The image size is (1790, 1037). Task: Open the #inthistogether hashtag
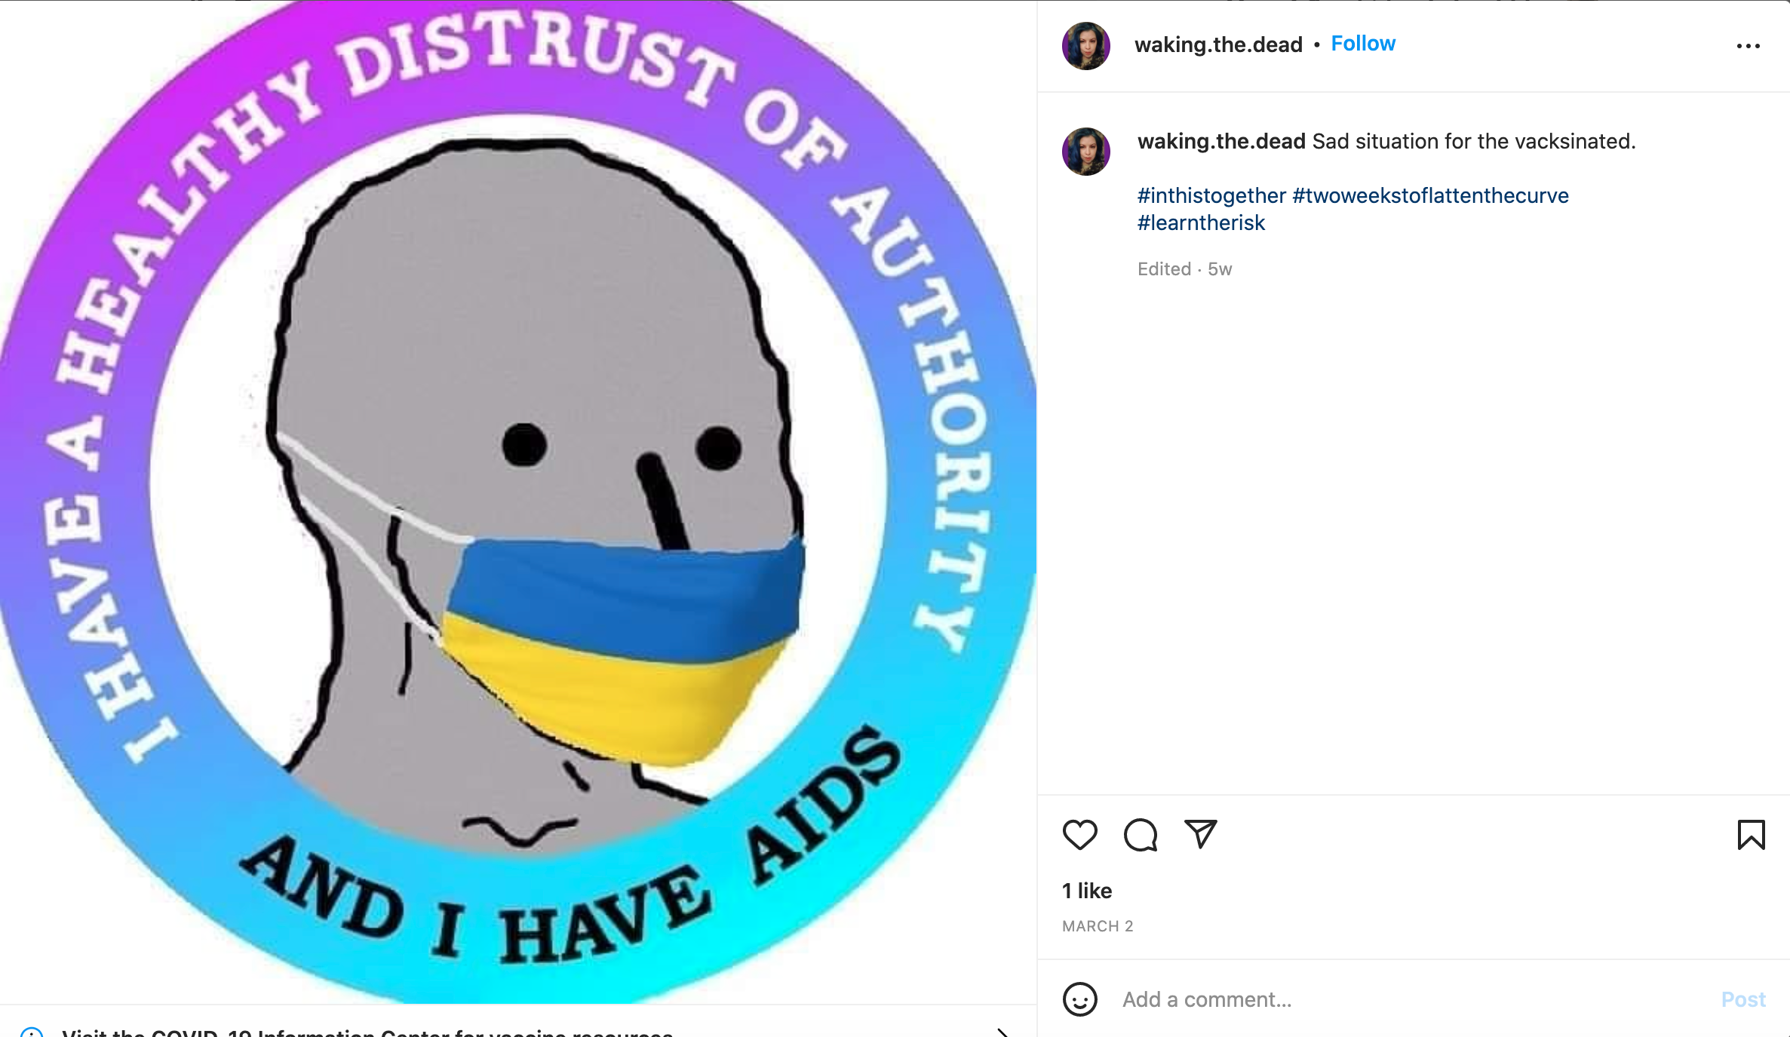[x=1211, y=195]
